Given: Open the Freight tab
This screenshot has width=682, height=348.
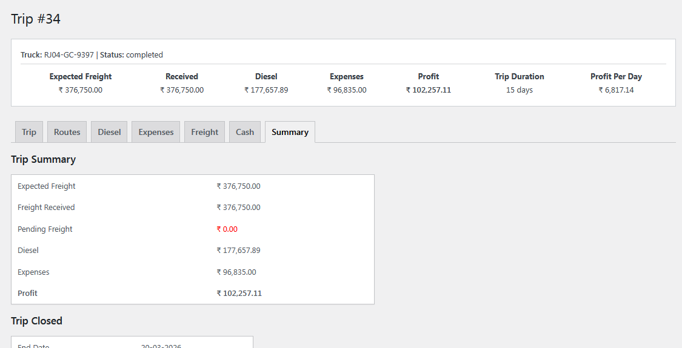Looking at the screenshot, I should 204,132.
